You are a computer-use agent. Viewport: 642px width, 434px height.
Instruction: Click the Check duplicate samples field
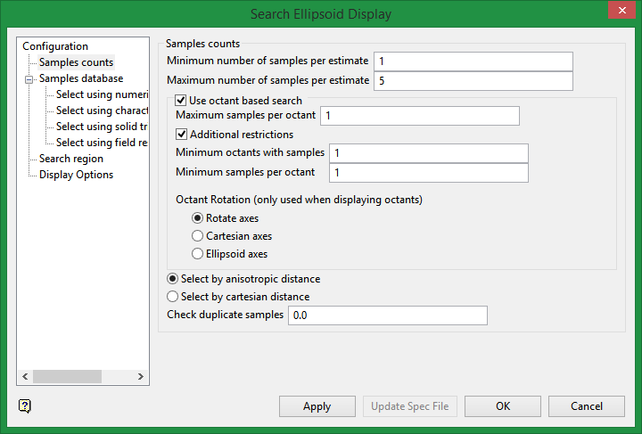[x=387, y=315]
